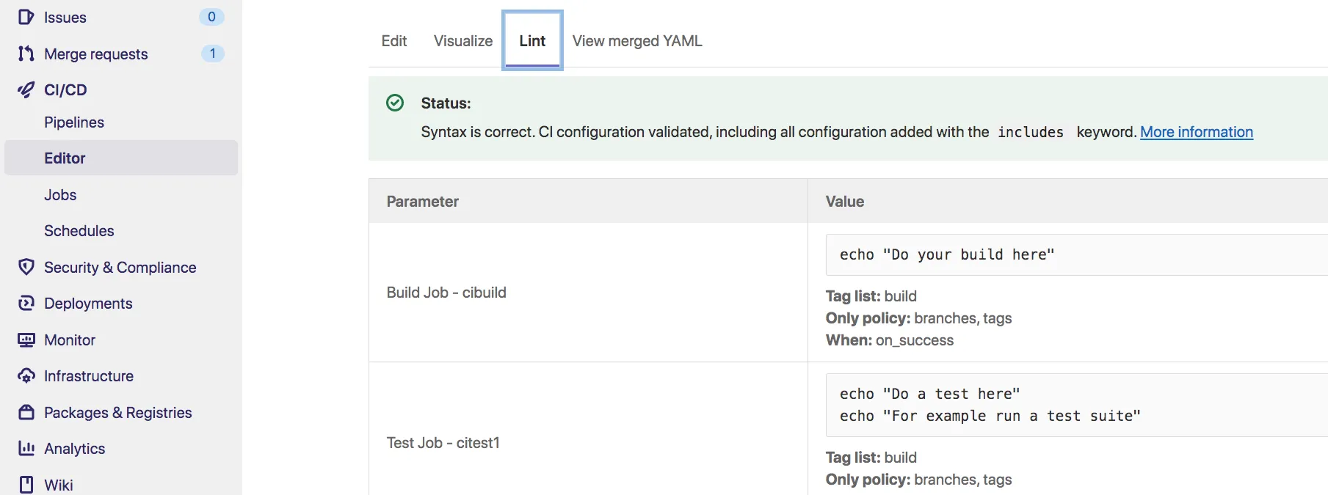Click the Monitor screen icon
1328x495 pixels.
(x=26, y=340)
